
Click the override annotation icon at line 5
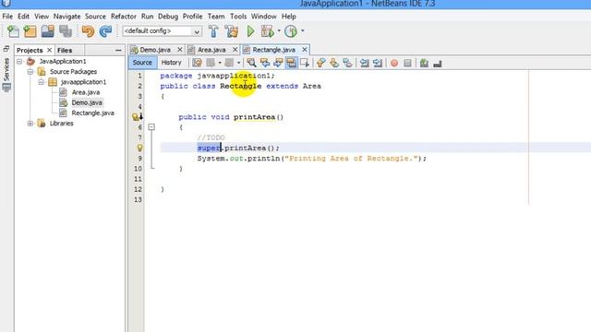pyautogui.click(x=138, y=117)
